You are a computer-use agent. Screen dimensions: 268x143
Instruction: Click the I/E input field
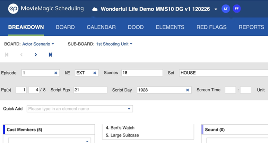pyautogui.click(x=87, y=73)
